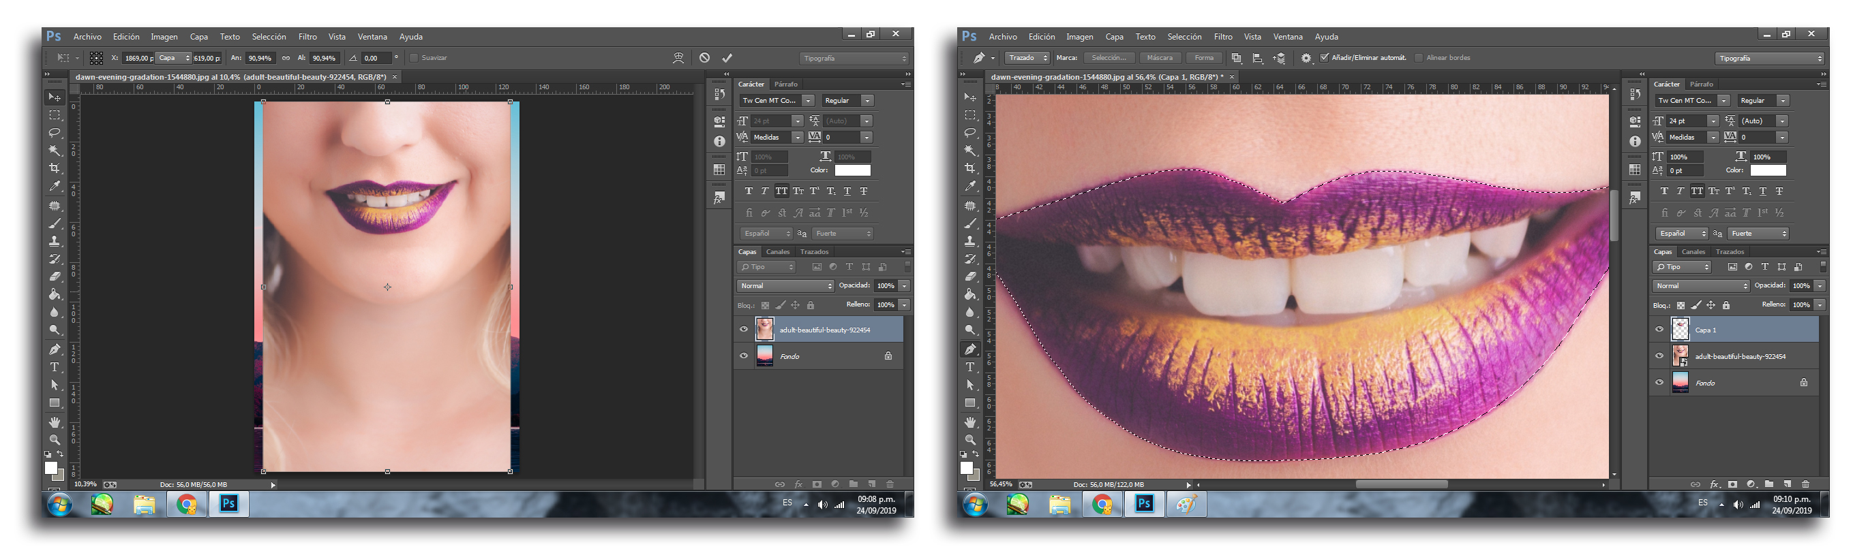
Task: Click the Selección... button in the right window
Action: (x=1109, y=58)
